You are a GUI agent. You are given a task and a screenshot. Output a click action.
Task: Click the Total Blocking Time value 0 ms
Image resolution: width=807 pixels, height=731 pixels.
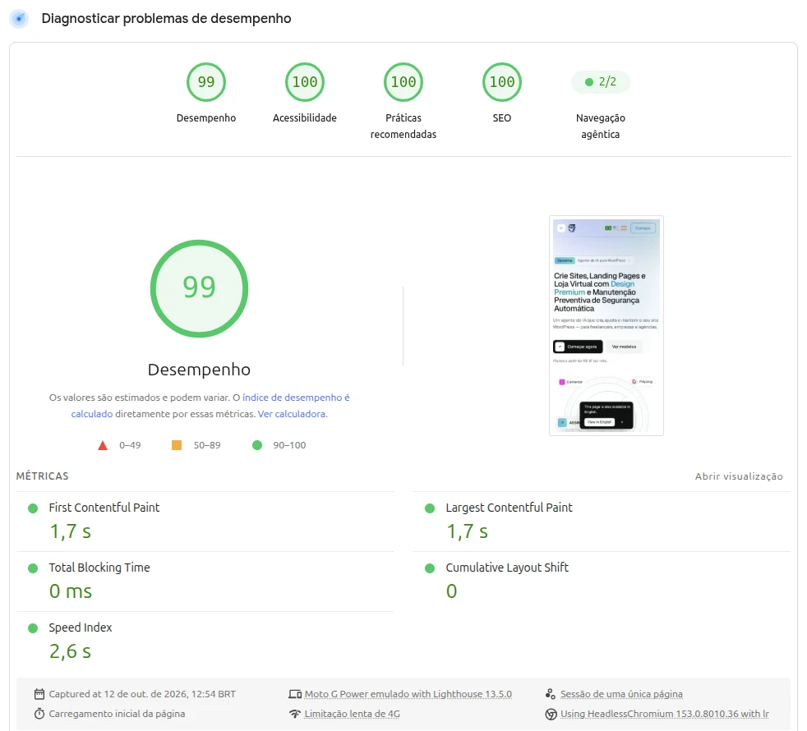pos(71,591)
